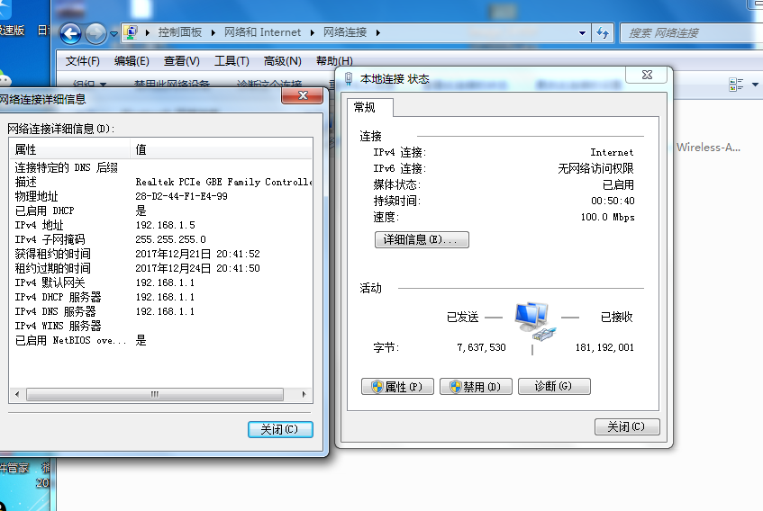Open the 工具(T) menu

click(232, 61)
